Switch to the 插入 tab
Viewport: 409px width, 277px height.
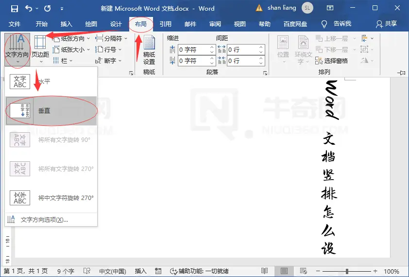(x=67, y=24)
